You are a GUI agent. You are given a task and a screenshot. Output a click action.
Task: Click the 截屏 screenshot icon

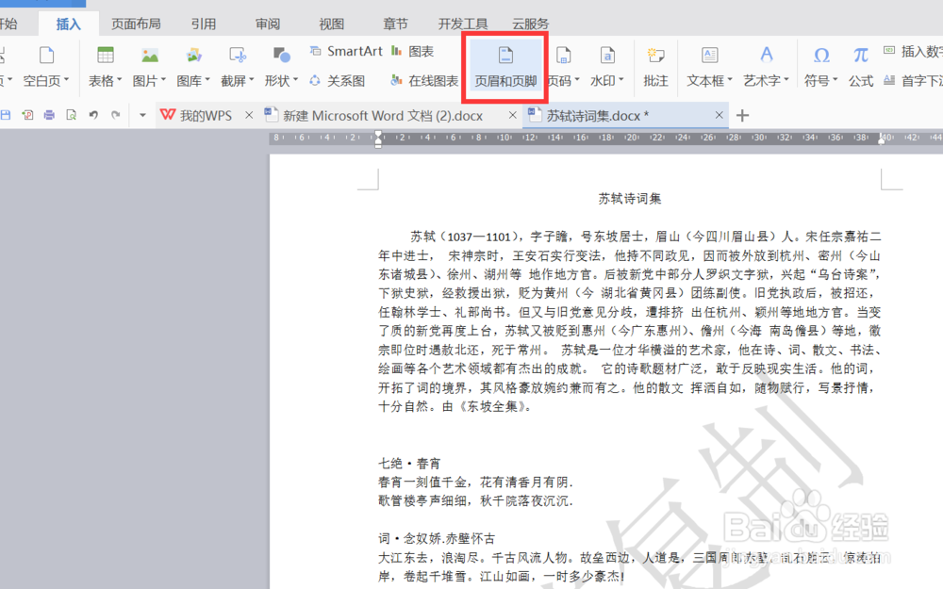238,56
